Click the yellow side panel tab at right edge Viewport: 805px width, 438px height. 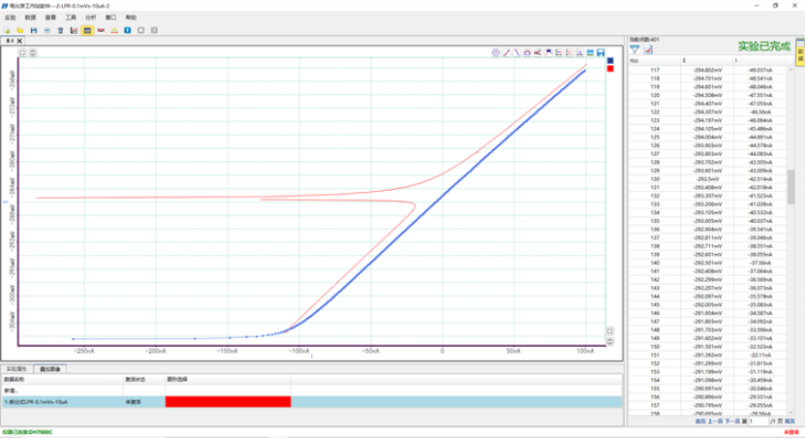tap(800, 52)
